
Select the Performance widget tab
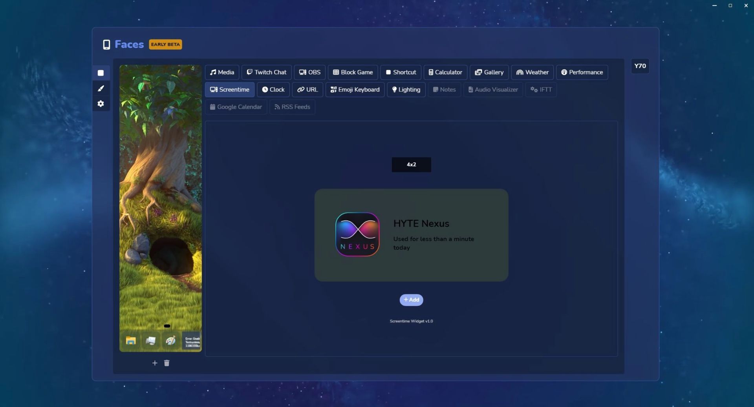tap(582, 72)
